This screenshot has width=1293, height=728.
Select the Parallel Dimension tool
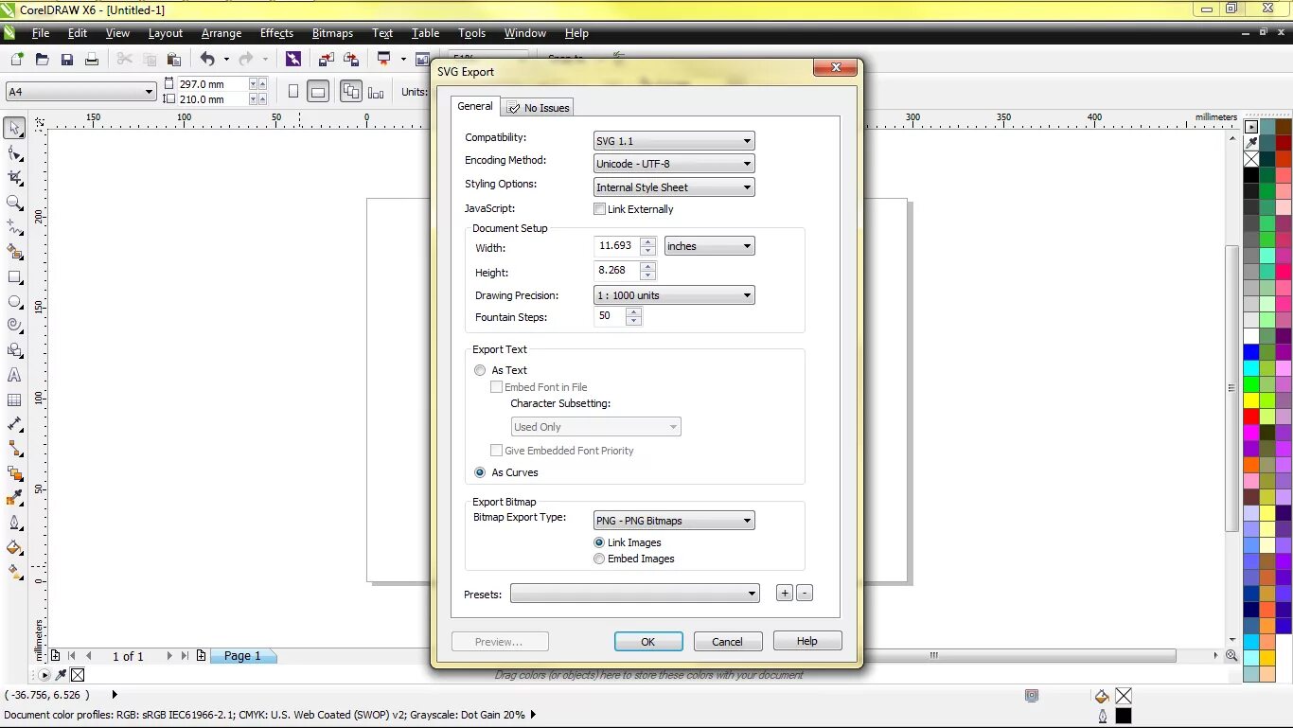[14, 424]
